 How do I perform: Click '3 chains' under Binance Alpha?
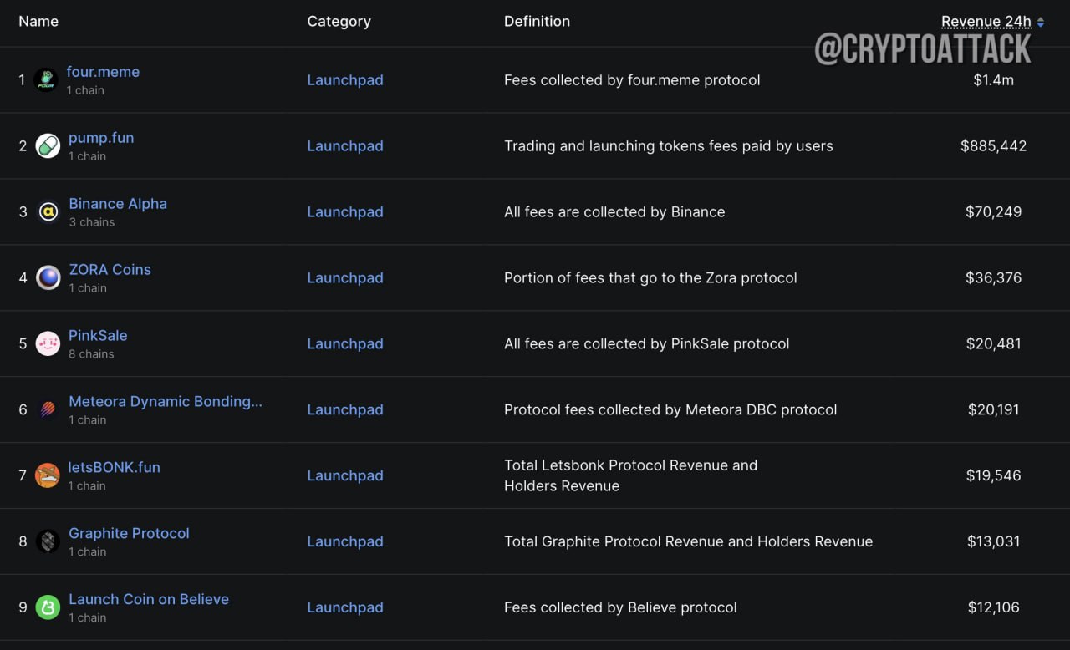[92, 222]
